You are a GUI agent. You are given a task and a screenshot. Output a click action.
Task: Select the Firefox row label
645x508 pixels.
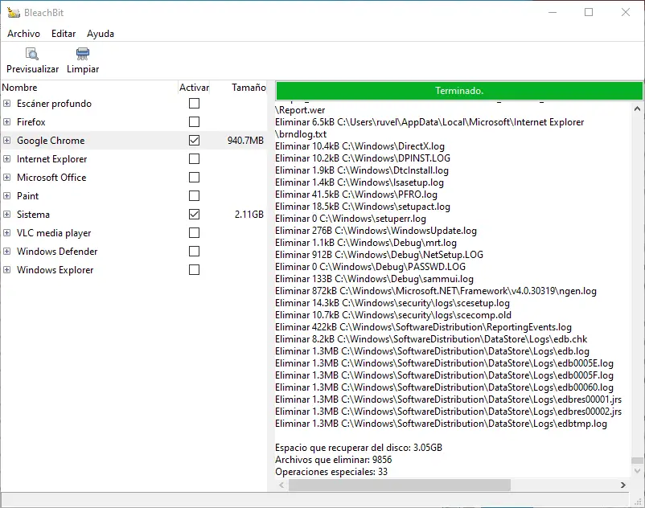tap(31, 122)
